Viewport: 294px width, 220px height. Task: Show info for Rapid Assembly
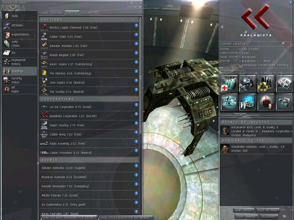(136, 142)
